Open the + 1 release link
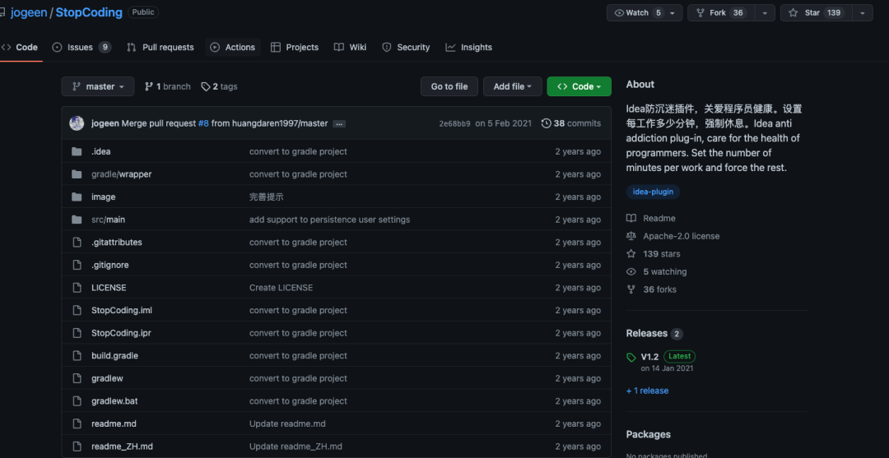The image size is (889, 458). click(x=647, y=391)
